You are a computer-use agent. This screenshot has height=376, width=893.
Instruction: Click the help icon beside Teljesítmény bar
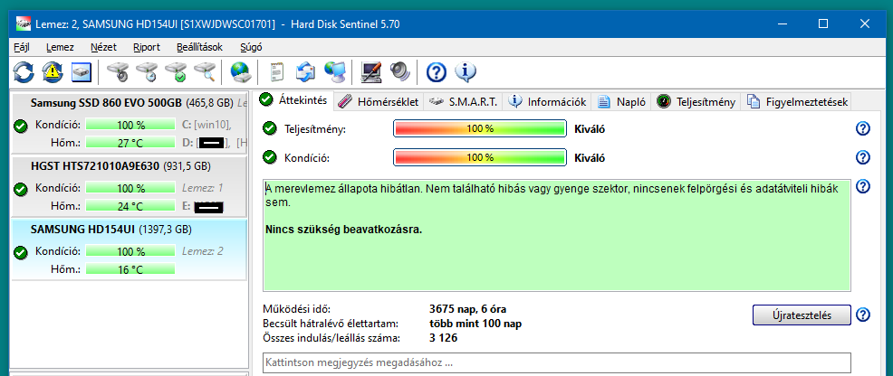tap(863, 129)
